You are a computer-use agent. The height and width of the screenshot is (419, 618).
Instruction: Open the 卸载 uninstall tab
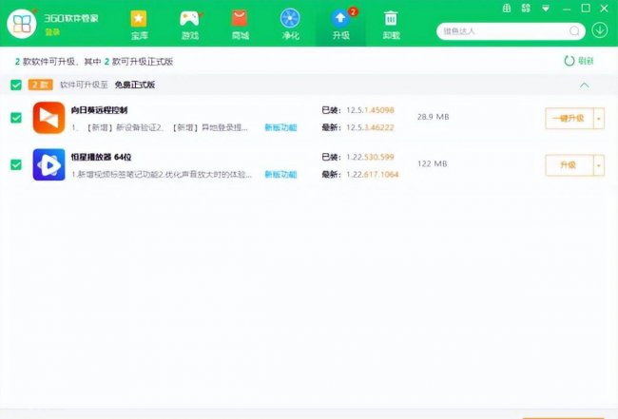[391, 25]
